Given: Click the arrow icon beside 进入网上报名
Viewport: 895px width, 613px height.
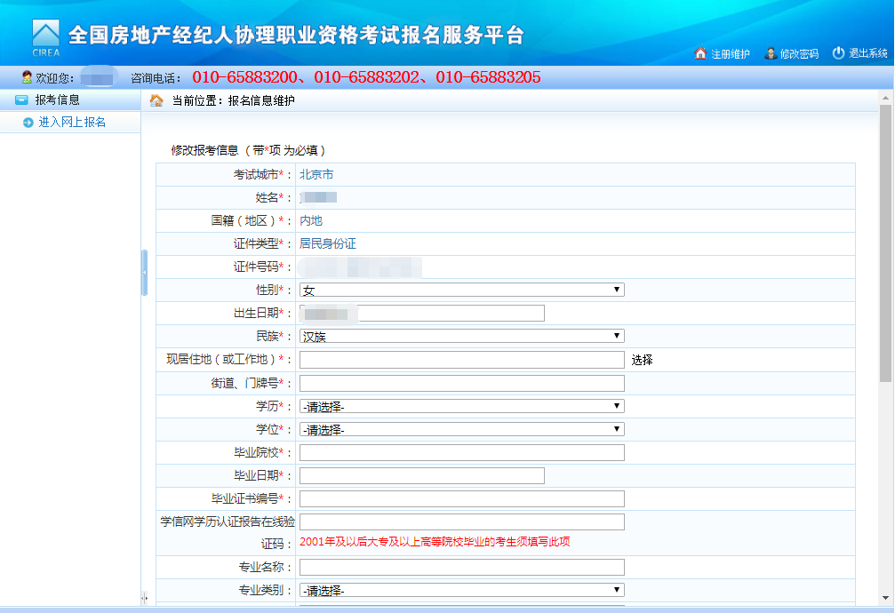Looking at the screenshot, I should tap(28, 123).
